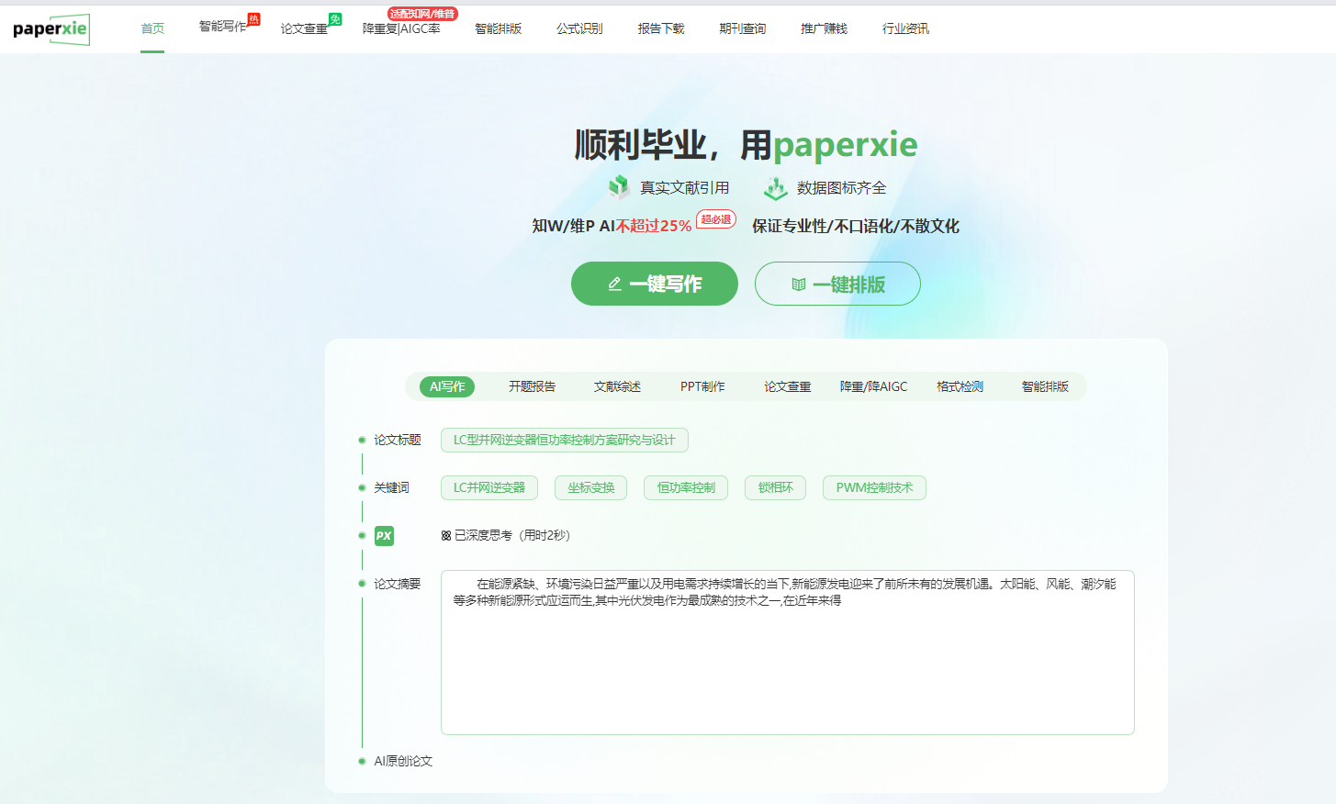Viewport: 1336px width, 804px height.
Task: Select the AI写作 tab
Action: pos(447,386)
